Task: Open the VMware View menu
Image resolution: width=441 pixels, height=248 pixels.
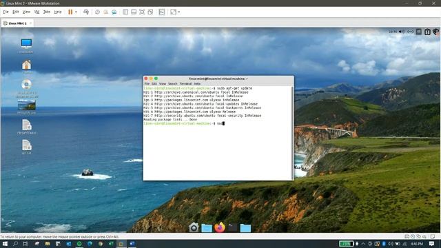Action: click(26, 12)
